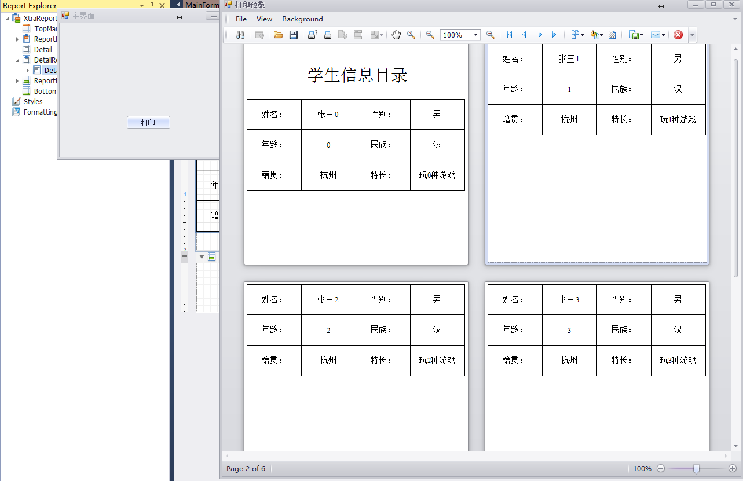Click the 打印 button on 主界面
Image resolution: width=743 pixels, height=481 pixels.
148,122
